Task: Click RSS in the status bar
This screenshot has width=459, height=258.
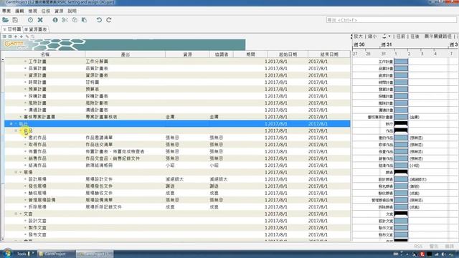Action: pos(418,247)
